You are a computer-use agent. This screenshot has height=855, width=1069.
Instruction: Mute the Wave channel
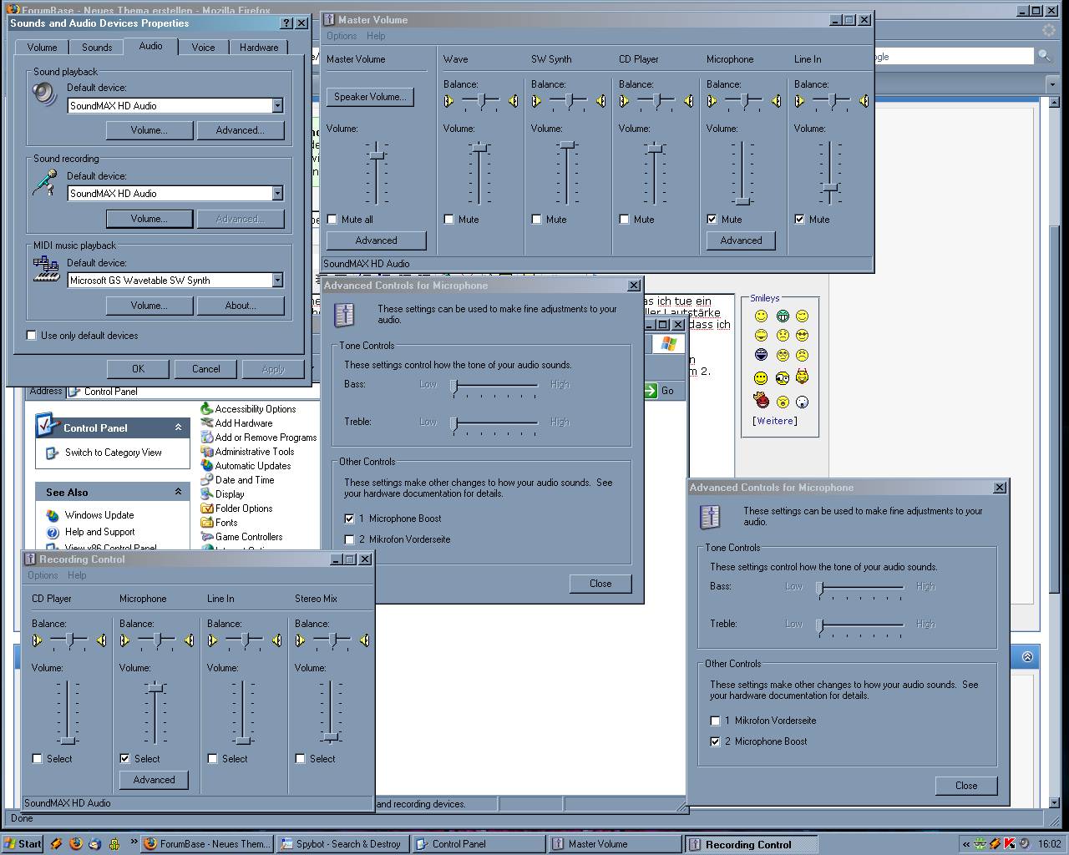pos(449,220)
